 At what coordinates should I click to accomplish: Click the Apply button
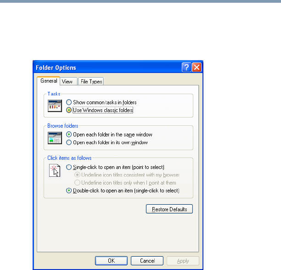[183, 261]
